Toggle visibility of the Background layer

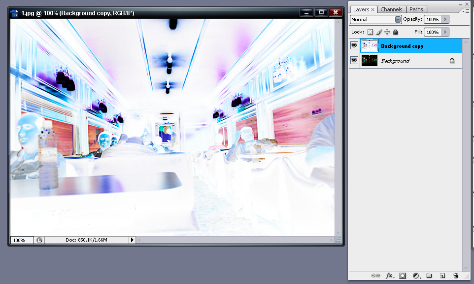click(354, 60)
